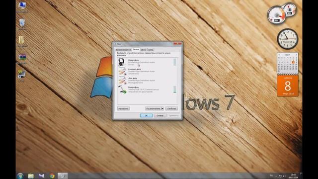
Task: Open the По умолчанию dropdown arrow
Action: pos(162,108)
